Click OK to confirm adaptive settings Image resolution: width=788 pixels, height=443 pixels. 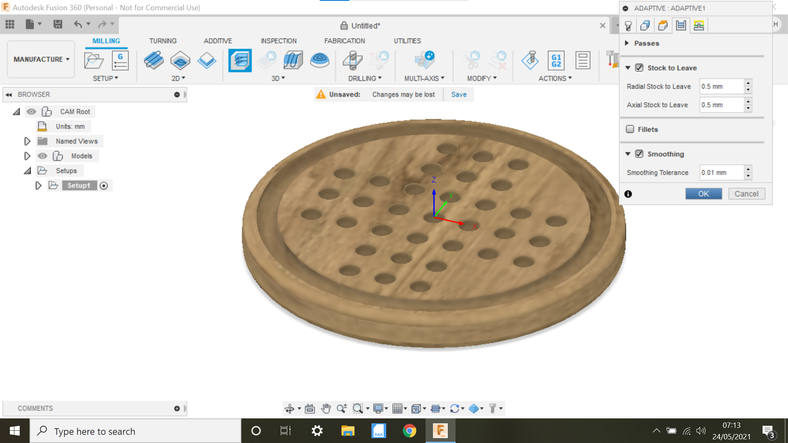pyautogui.click(x=703, y=193)
